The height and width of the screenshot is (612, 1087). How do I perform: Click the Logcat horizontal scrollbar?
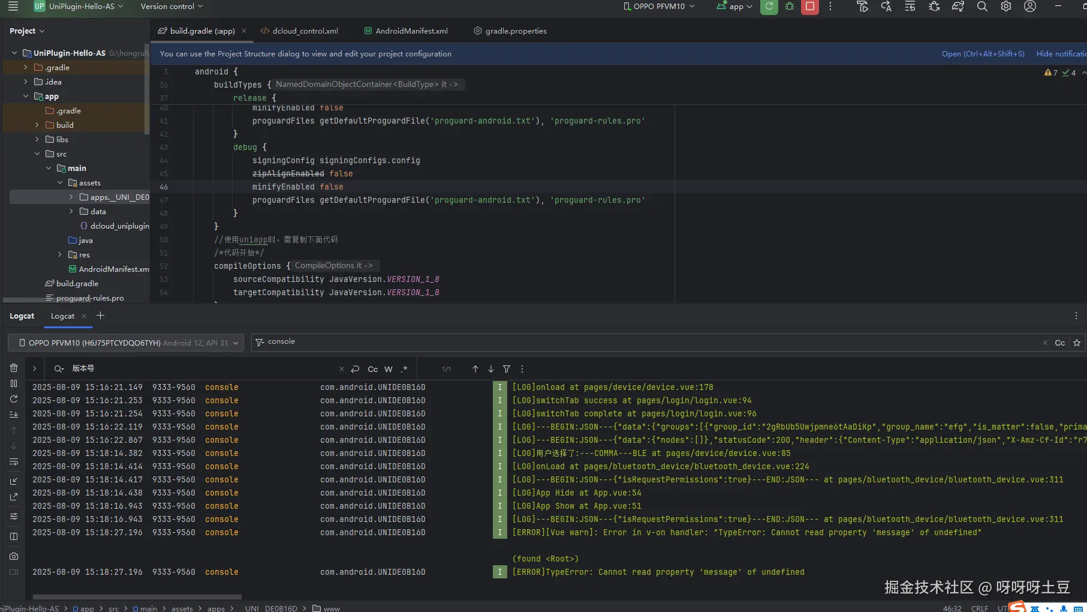pyautogui.click(x=137, y=597)
